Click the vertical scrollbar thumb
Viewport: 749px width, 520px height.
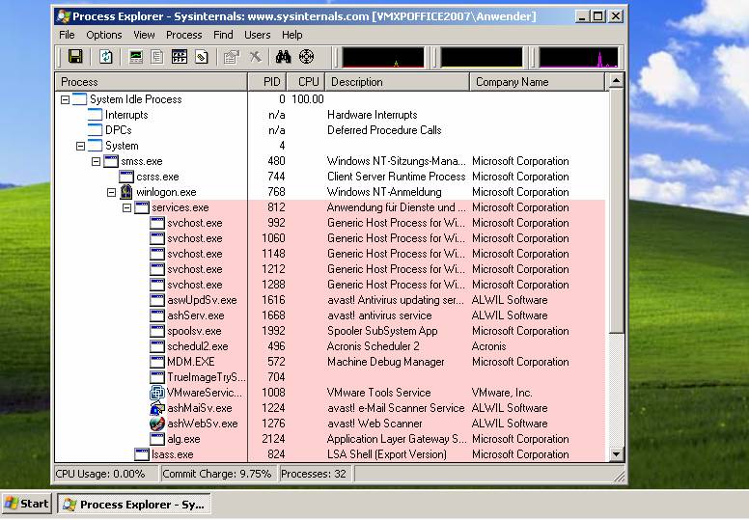point(616,211)
